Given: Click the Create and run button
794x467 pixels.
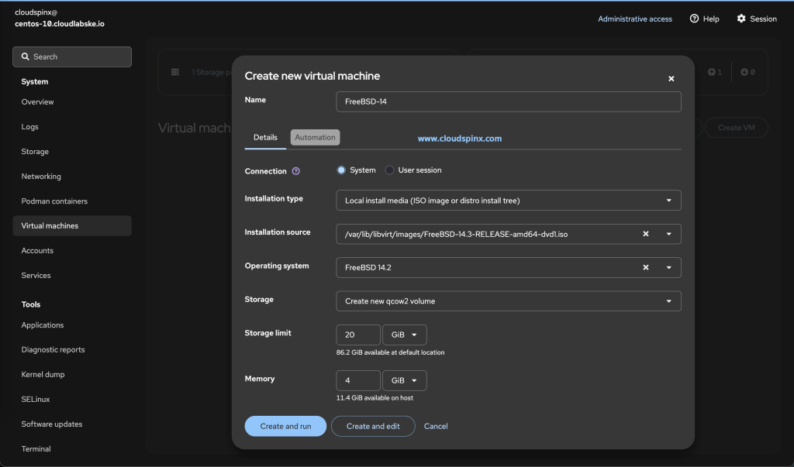Looking at the screenshot, I should click(285, 426).
